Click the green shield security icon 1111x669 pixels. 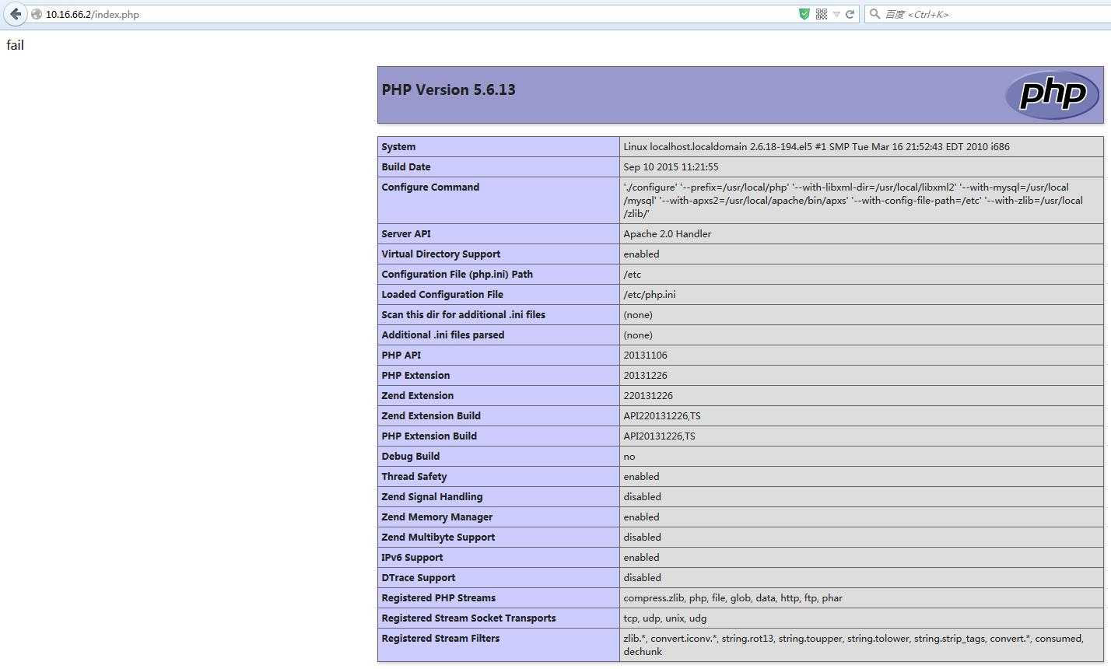coord(804,14)
